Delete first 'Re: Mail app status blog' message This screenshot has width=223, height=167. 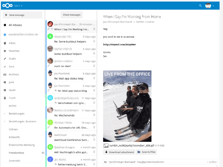pyautogui.click(x=94, y=78)
